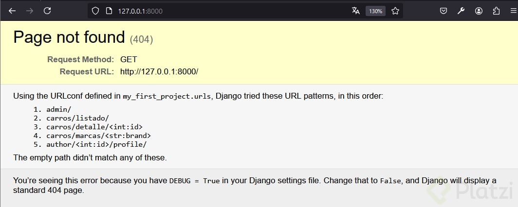This screenshot has width=518, height=207.
Task: Click the site information page icon
Action: tap(109, 11)
